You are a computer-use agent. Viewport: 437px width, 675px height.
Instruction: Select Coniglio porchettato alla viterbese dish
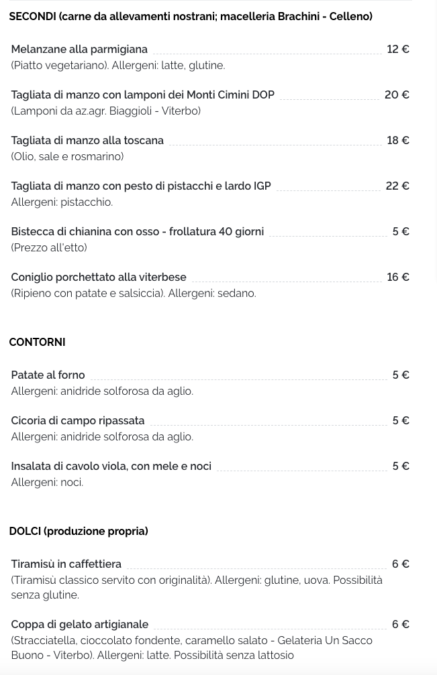tap(99, 278)
